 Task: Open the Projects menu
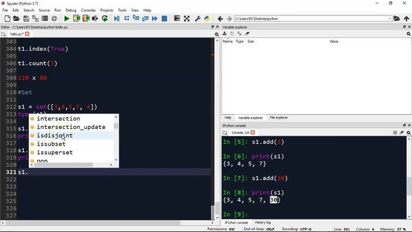(x=107, y=10)
